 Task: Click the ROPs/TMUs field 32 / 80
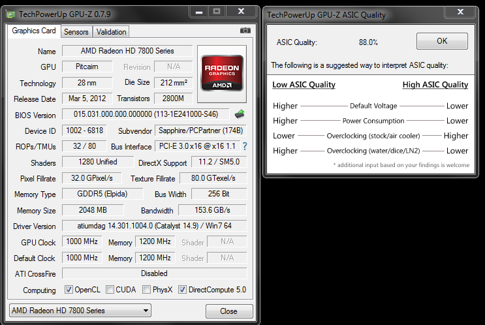click(84, 146)
